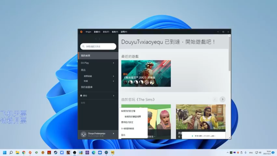This screenshot has height=156, width=277.
Task: Choose 應用程式設定 in the popup menu
Action: (x=127, y=122)
